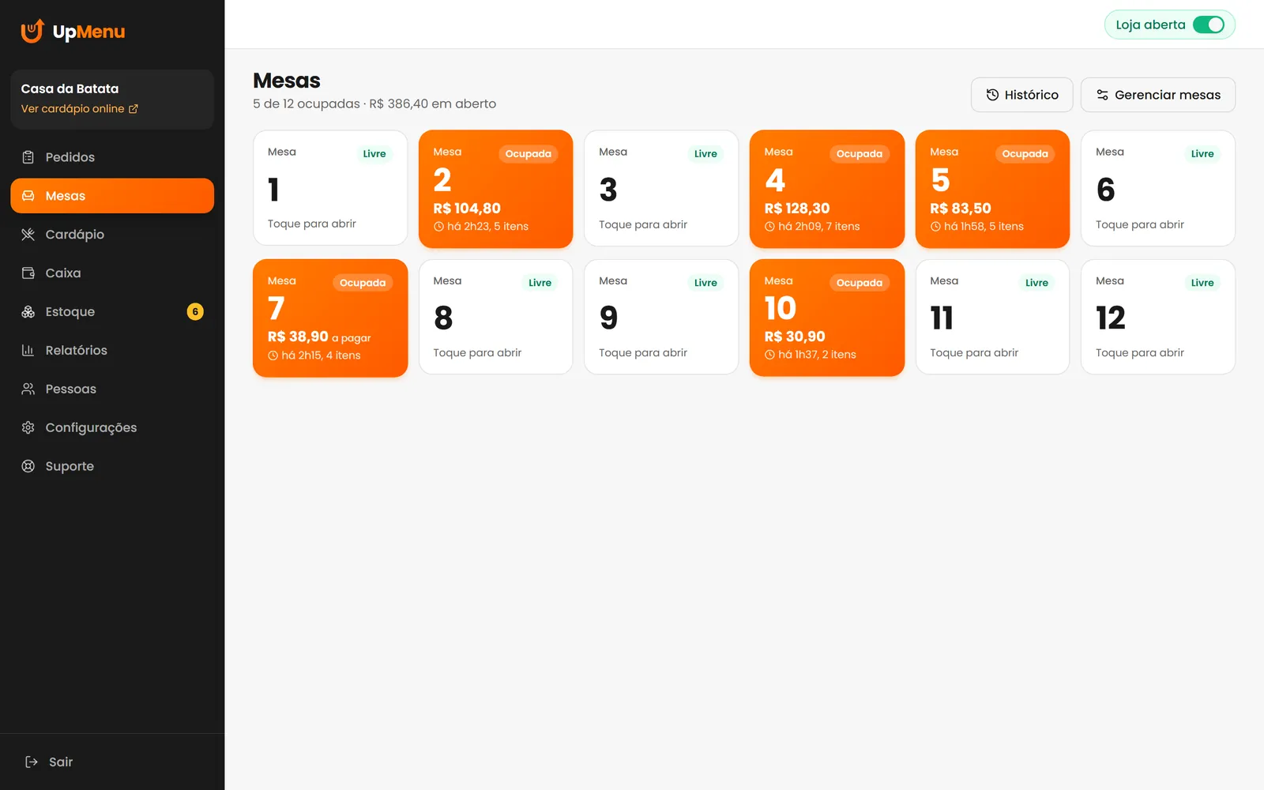Open the Relatórios section
The image size is (1264, 790).
click(112, 351)
